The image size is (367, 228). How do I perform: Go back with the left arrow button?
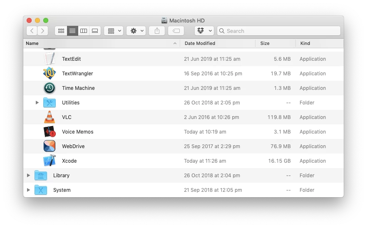(x=32, y=31)
